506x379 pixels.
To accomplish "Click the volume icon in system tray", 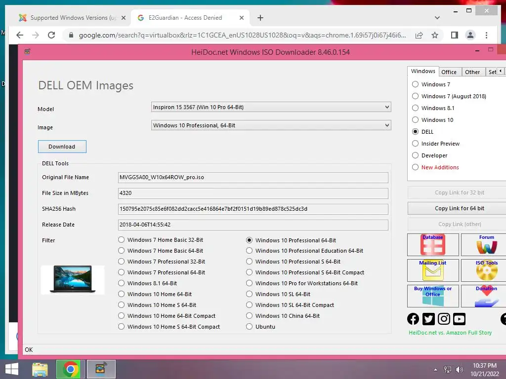I will (x=459, y=370).
